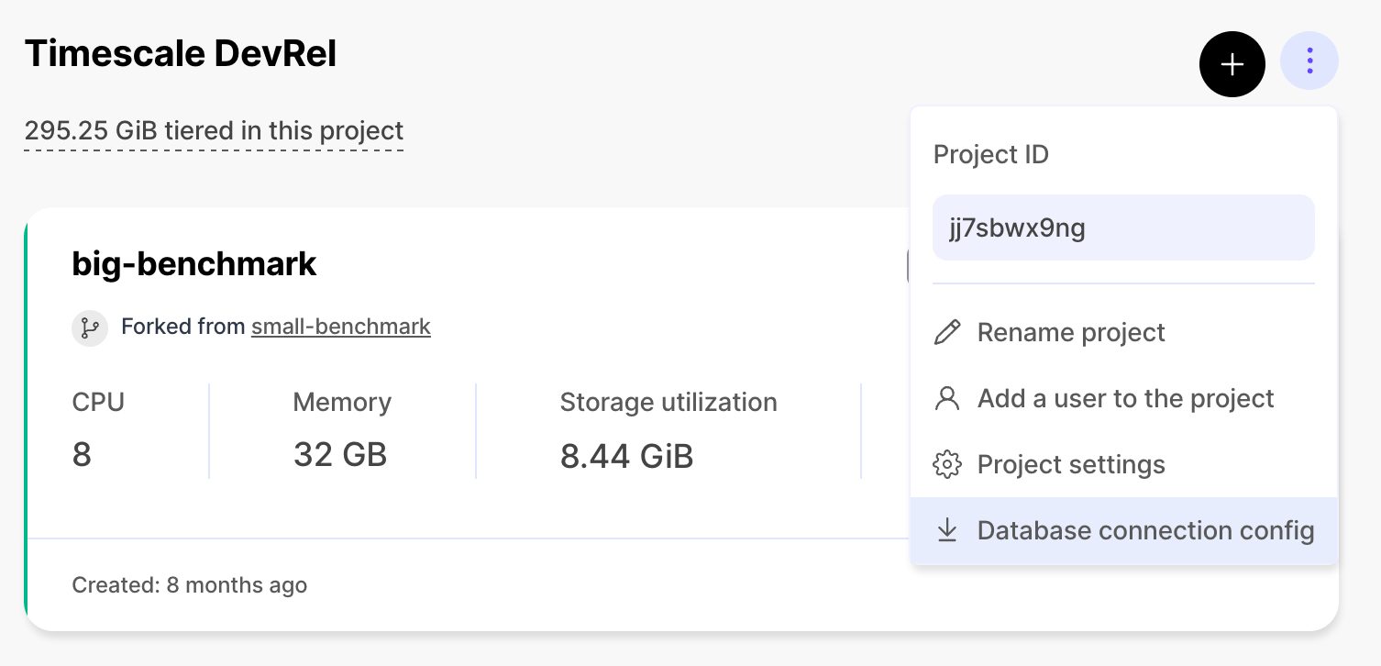1381x666 pixels.
Task: Choose Add a user to the project
Action: tap(1126, 398)
